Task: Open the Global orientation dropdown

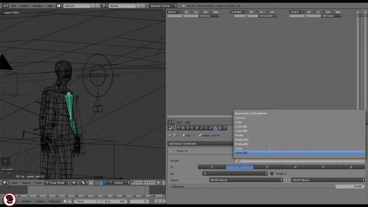Action: click(x=121, y=182)
